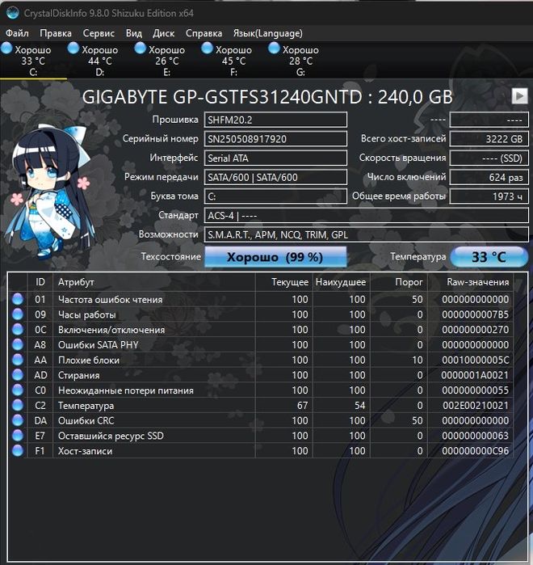Click the status orb for attribute AA
This screenshot has width=533, height=565.
(18, 360)
